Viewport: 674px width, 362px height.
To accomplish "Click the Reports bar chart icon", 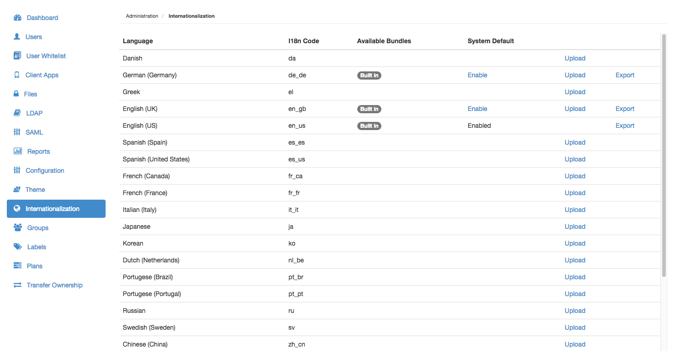I will (18, 151).
